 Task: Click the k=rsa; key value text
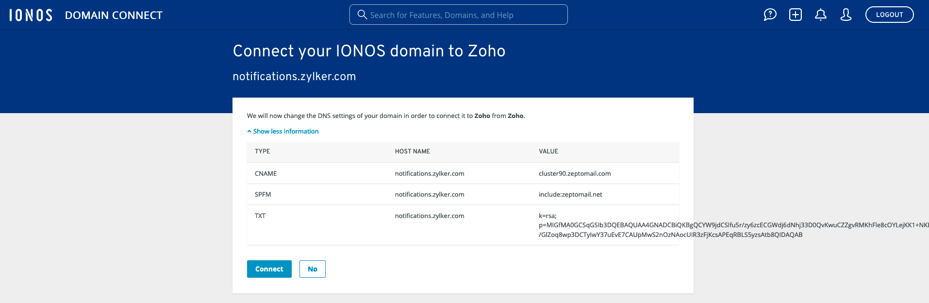point(547,216)
